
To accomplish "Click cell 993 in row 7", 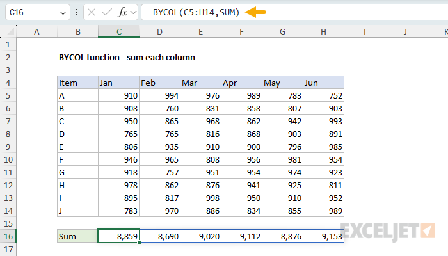I will tap(323, 122).
